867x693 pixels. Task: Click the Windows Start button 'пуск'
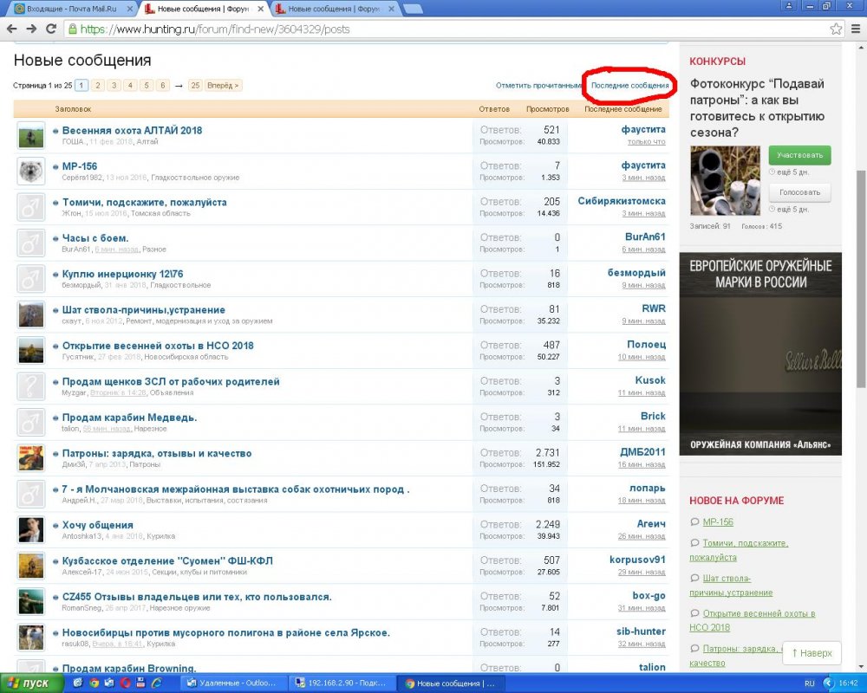click(x=32, y=683)
